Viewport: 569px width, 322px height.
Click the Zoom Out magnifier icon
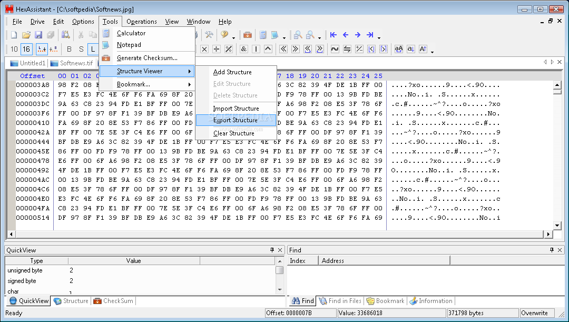tap(310, 35)
